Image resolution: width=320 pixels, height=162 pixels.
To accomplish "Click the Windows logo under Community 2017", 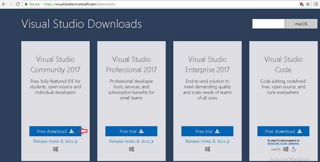I will (x=55, y=149).
